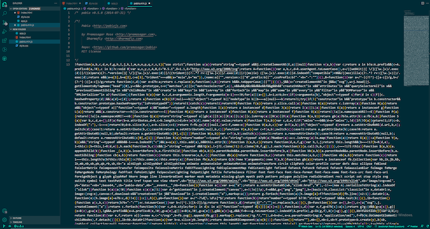430x229 pixels.
Task: Open the Extensions view
Action: [4, 41]
